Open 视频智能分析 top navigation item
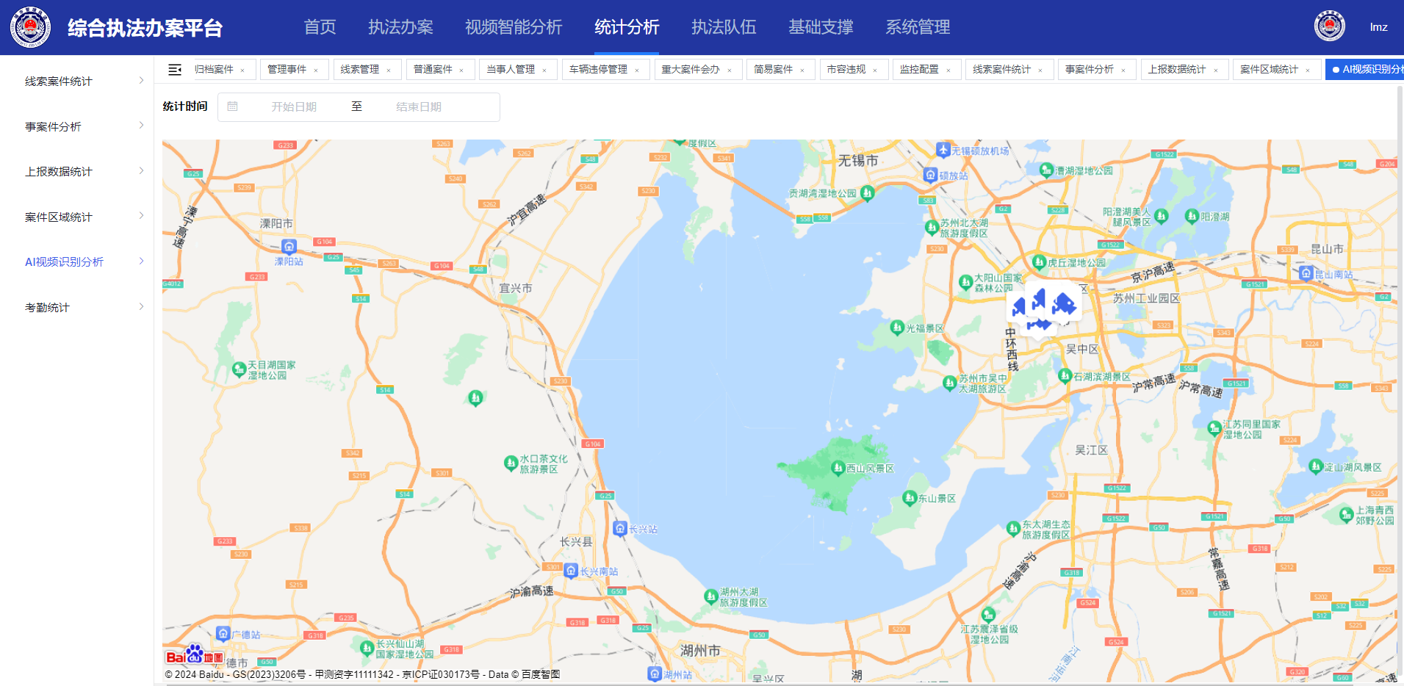The height and width of the screenshot is (686, 1404). (514, 27)
